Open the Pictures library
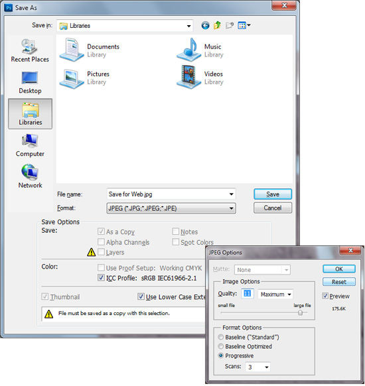This screenshot has width=365, height=386. click(84, 78)
